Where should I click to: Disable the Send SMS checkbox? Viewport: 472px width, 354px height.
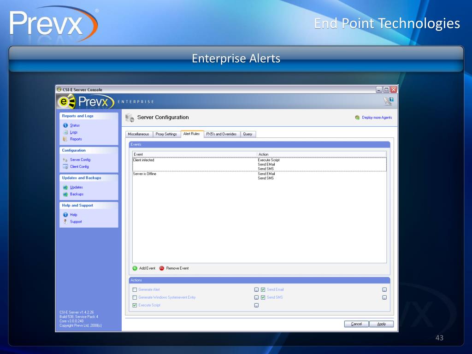(x=263, y=297)
